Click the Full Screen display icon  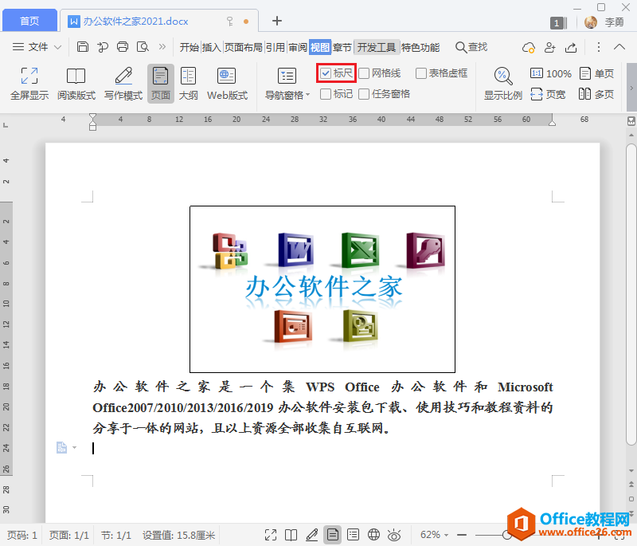(29, 84)
